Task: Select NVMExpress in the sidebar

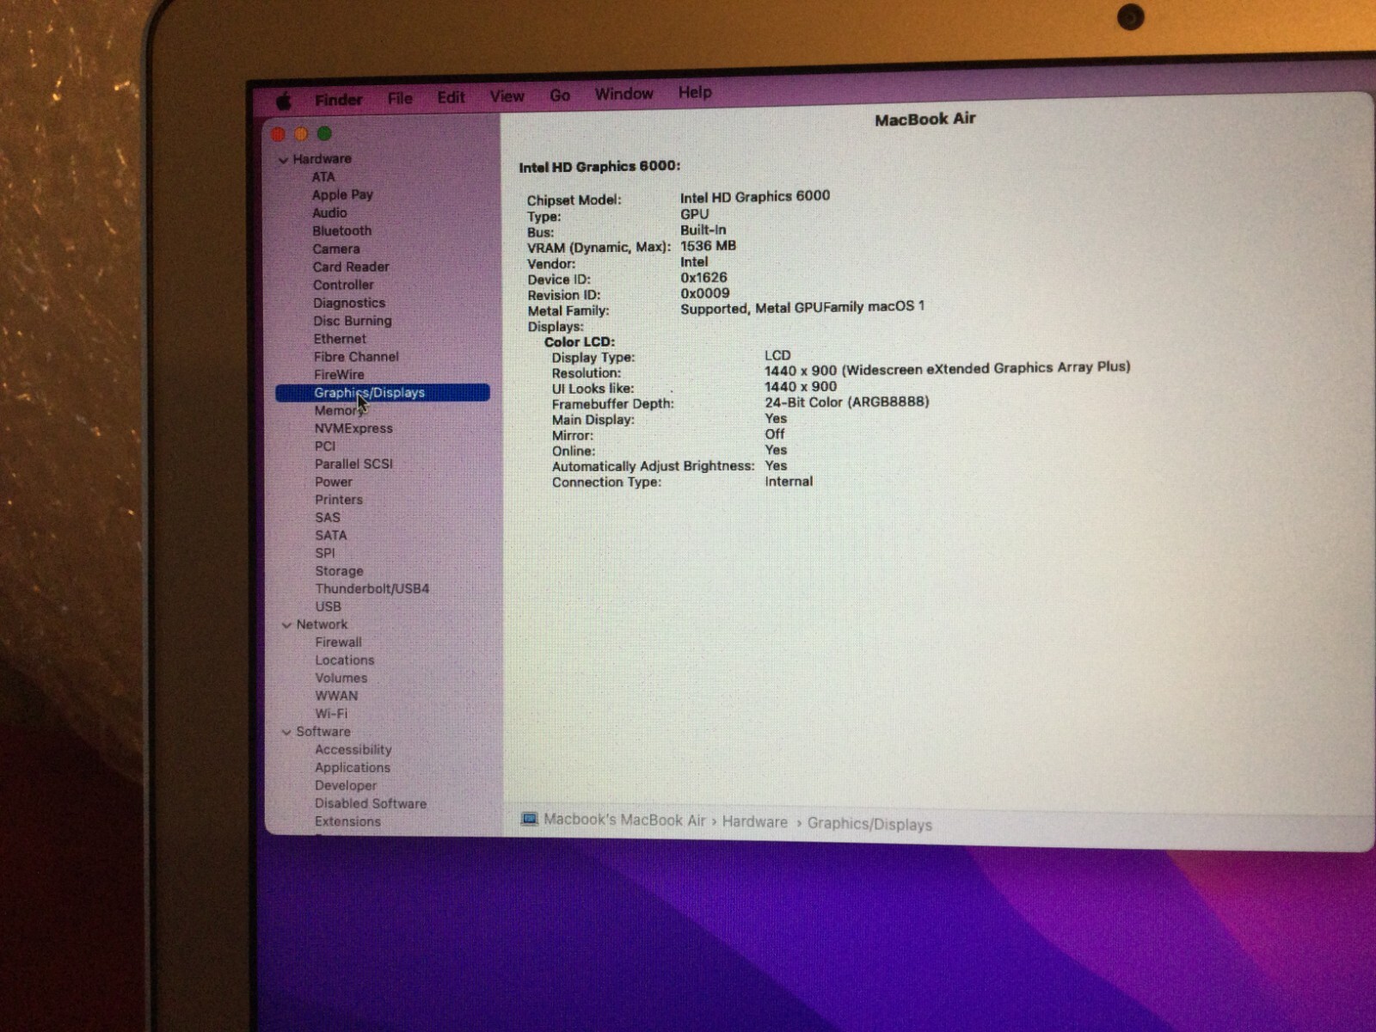Action: click(x=353, y=429)
